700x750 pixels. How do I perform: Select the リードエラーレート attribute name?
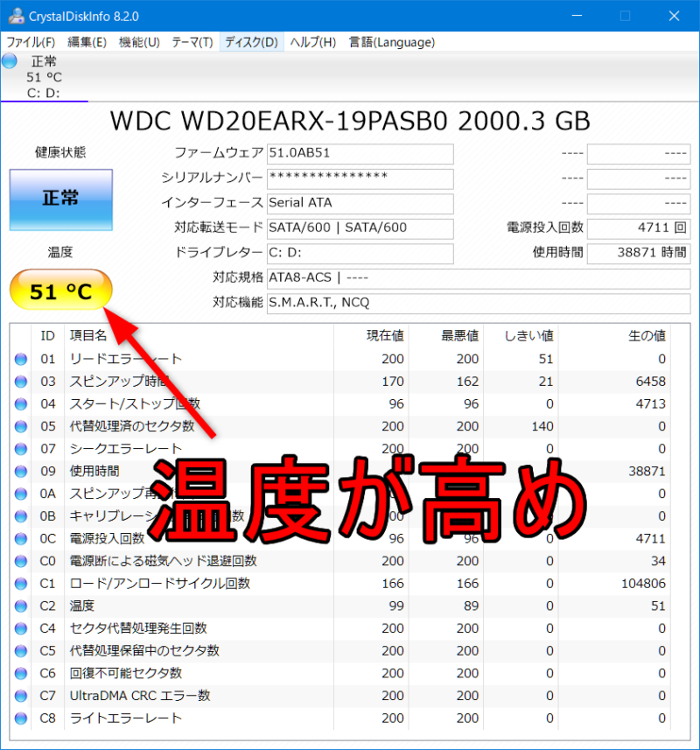tap(126, 359)
